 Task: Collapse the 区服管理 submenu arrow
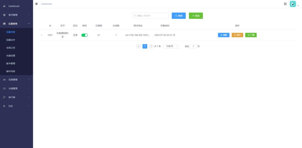click(x=29, y=24)
